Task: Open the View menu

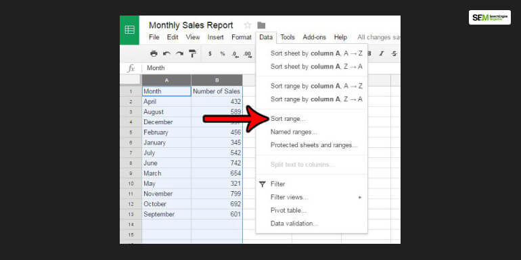Action: 193,37
